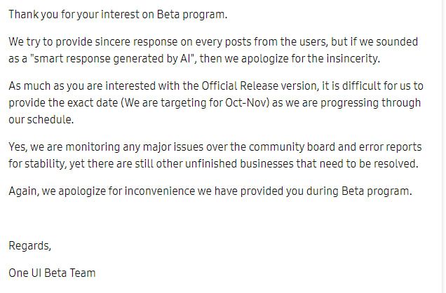Click the "Regards," sign-off line
Screen dimensions: 446x293
coord(29,246)
